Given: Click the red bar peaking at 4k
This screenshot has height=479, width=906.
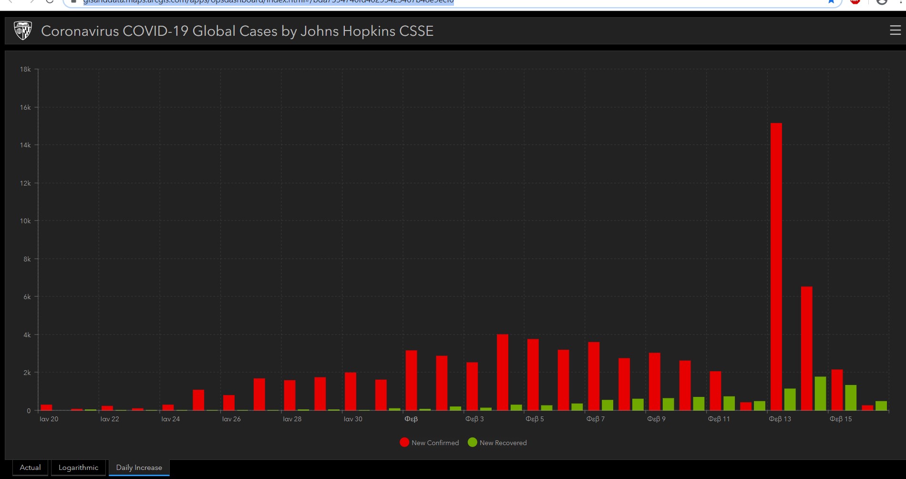Looking at the screenshot, I should (x=503, y=372).
